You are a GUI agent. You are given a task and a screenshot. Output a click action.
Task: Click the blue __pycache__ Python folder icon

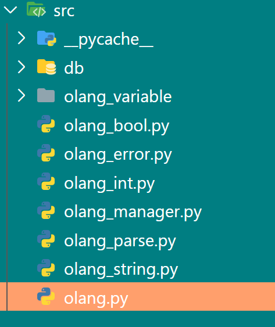[x=47, y=38]
